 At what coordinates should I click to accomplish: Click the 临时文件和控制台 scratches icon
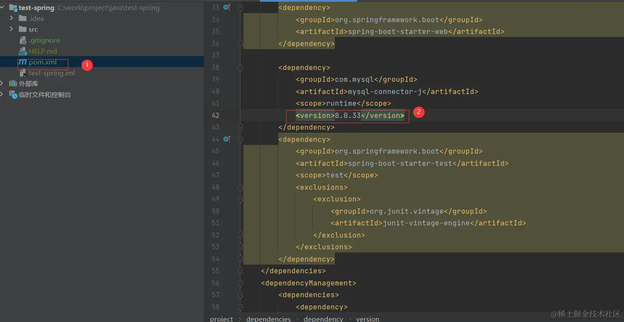click(13, 94)
